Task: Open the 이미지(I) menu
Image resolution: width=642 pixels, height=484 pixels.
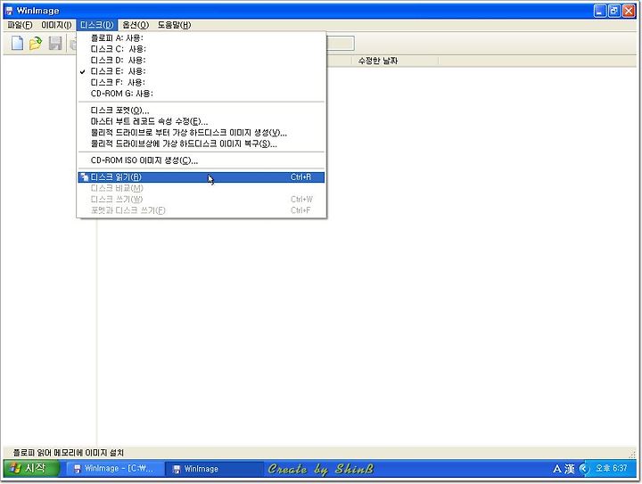Action: coord(56,25)
